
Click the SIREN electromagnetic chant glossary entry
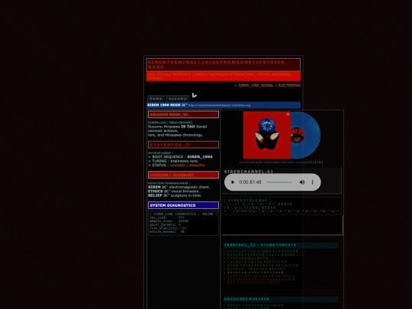pos(179,187)
